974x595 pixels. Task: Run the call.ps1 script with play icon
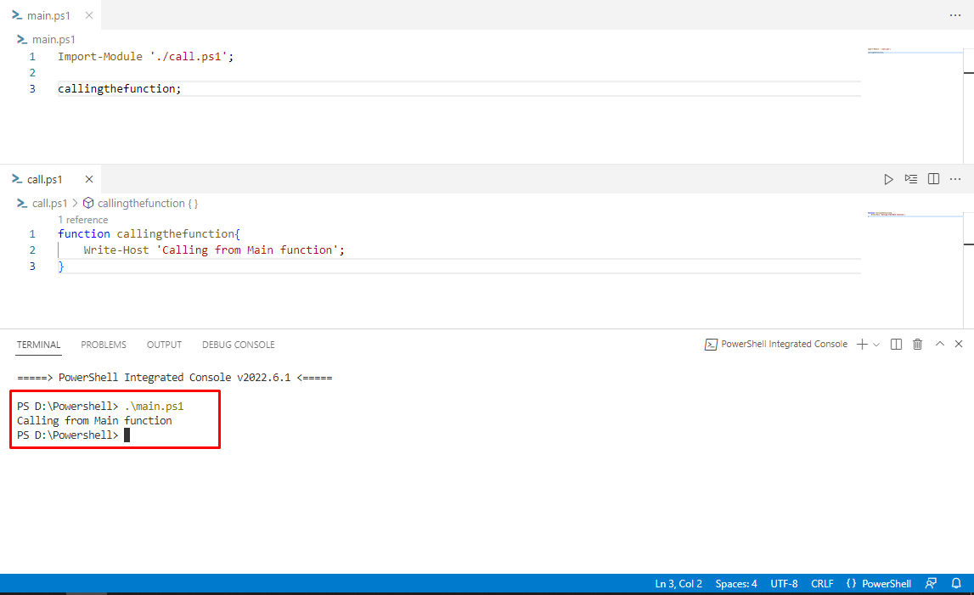[x=888, y=179]
